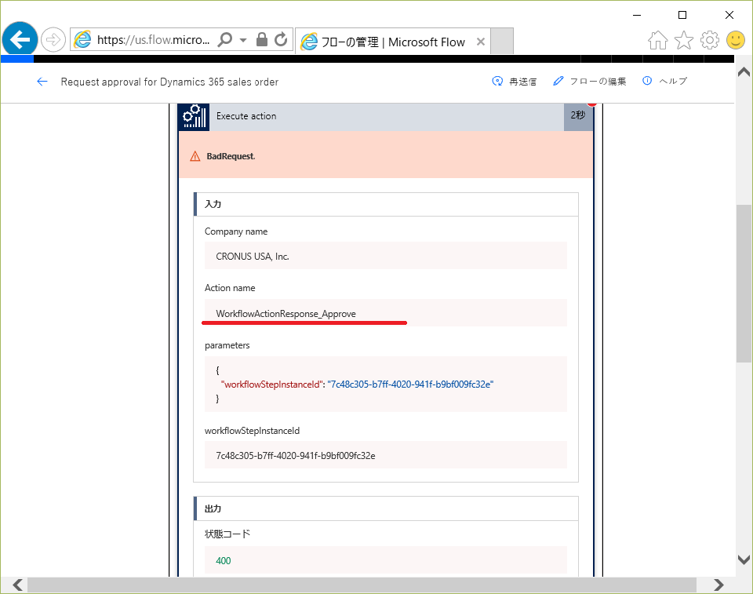Screen dimensions: 753x594
Task: Minimize the browser window
Action: 637,16
